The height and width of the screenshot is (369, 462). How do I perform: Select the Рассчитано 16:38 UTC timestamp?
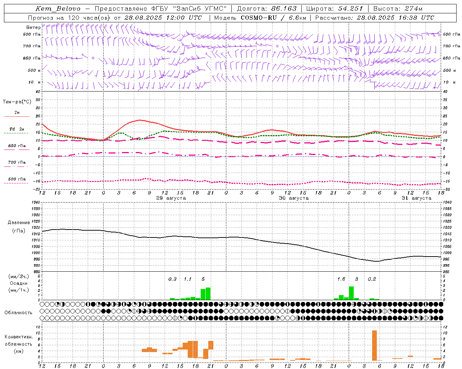[375, 18]
